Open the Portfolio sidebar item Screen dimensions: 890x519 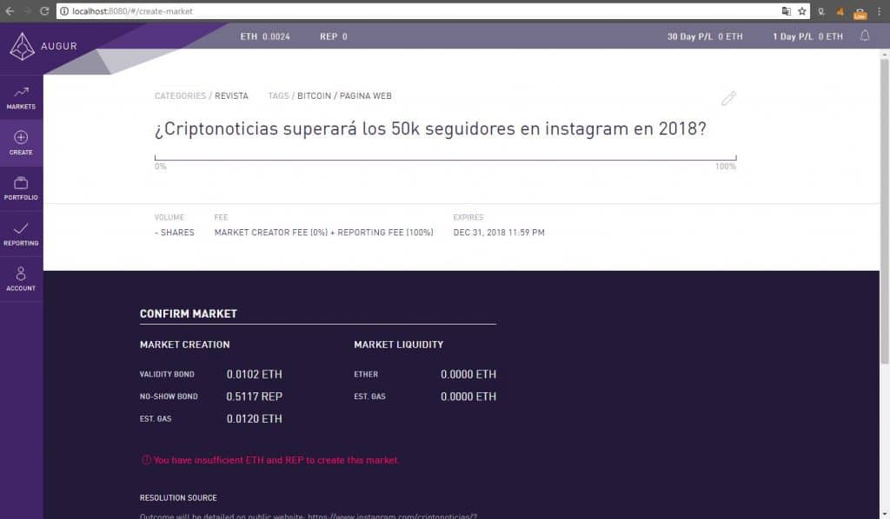click(21, 188)
